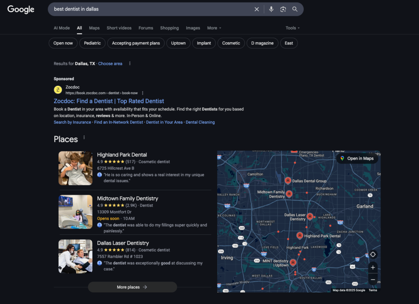Click address 6725 Hillcrest Ave B
Viewport: 419px width, 304px height.
(116, 168)
